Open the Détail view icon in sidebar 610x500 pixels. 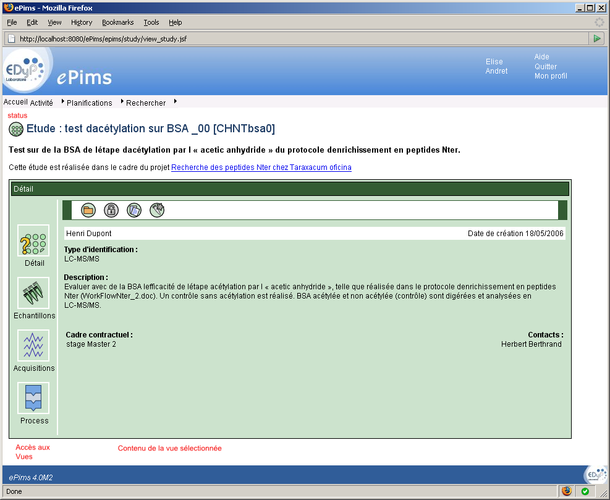click(x=33, y=240)
